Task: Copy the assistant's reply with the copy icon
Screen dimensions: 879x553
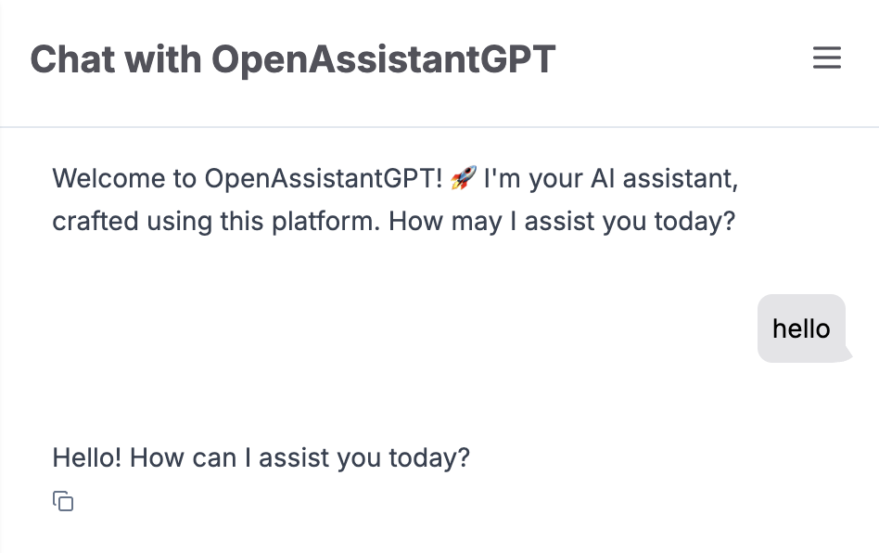Action: [63, 502]
